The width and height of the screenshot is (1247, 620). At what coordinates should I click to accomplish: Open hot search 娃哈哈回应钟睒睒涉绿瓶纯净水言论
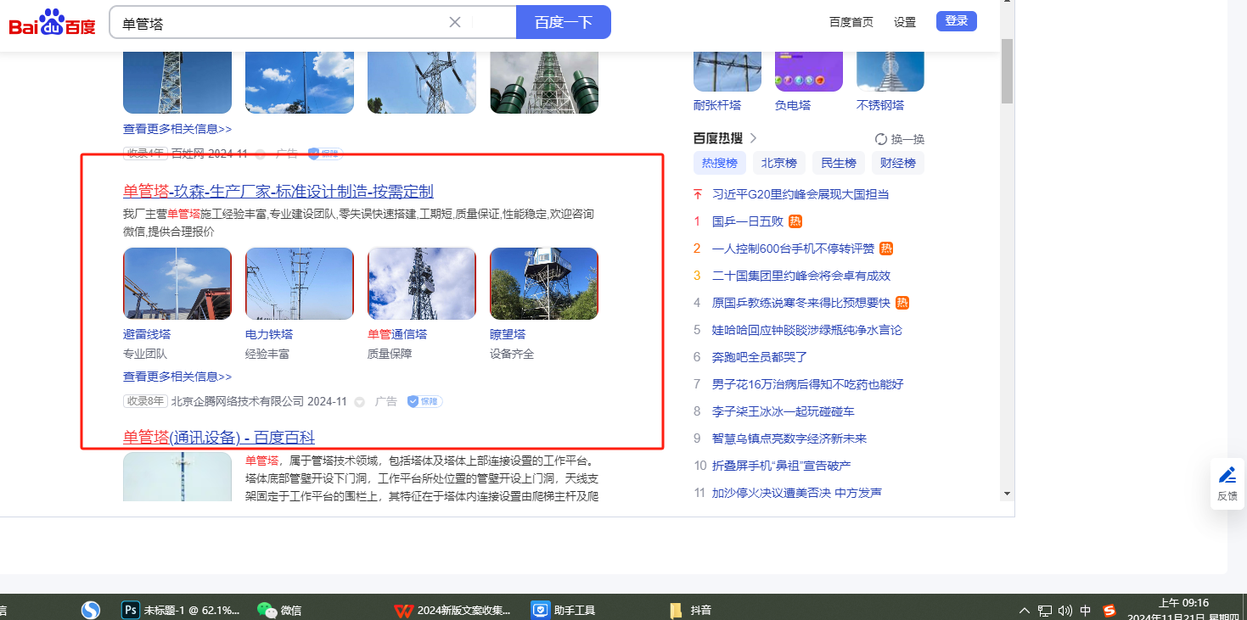pos(807,330)
